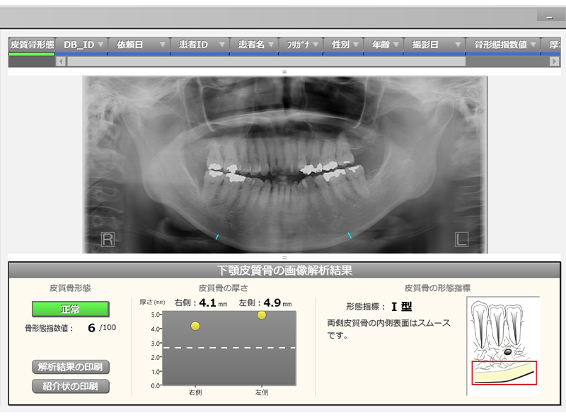Click the left side yellow data point

(262, 315)
